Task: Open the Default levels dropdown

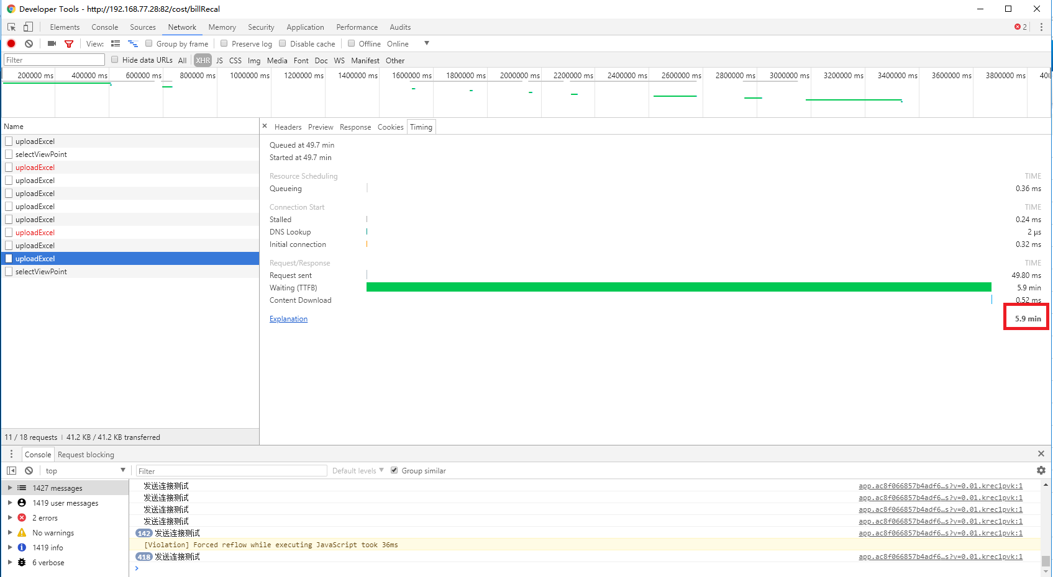Action: 358,470
